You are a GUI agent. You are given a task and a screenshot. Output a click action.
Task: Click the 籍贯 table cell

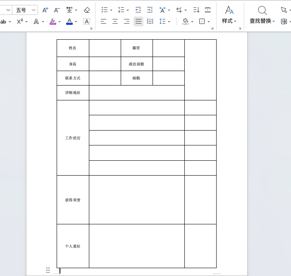(136, 48)
